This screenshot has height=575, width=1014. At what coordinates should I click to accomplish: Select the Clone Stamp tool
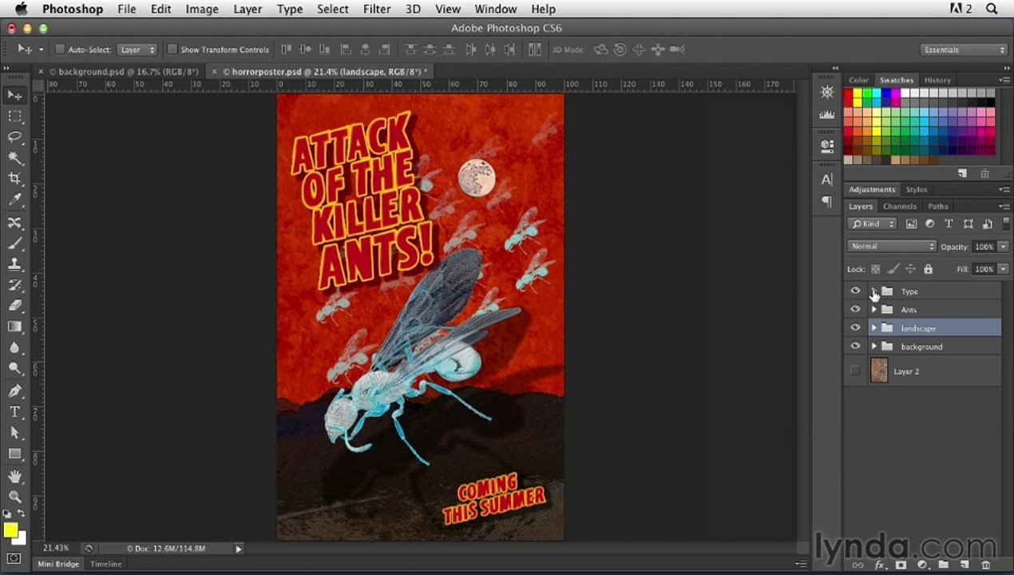click(x=15, y=264)
